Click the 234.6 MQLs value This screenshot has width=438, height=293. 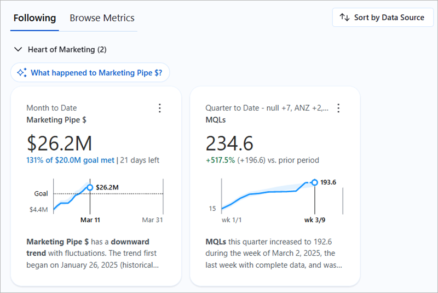[x=229, y=143]
